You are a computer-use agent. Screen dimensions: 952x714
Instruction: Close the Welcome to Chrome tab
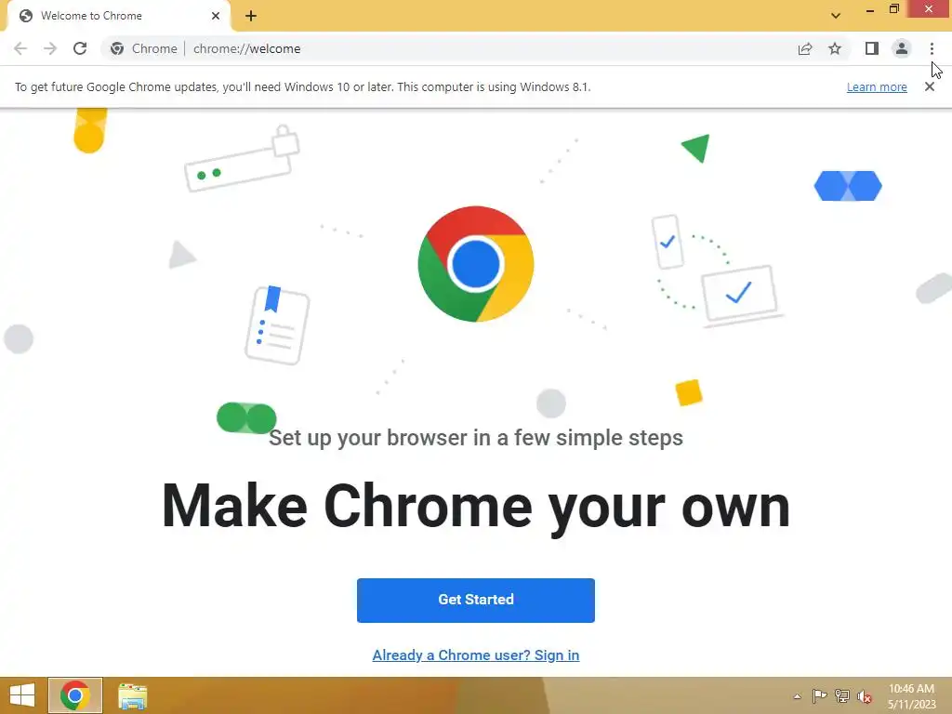pos(216,16)
